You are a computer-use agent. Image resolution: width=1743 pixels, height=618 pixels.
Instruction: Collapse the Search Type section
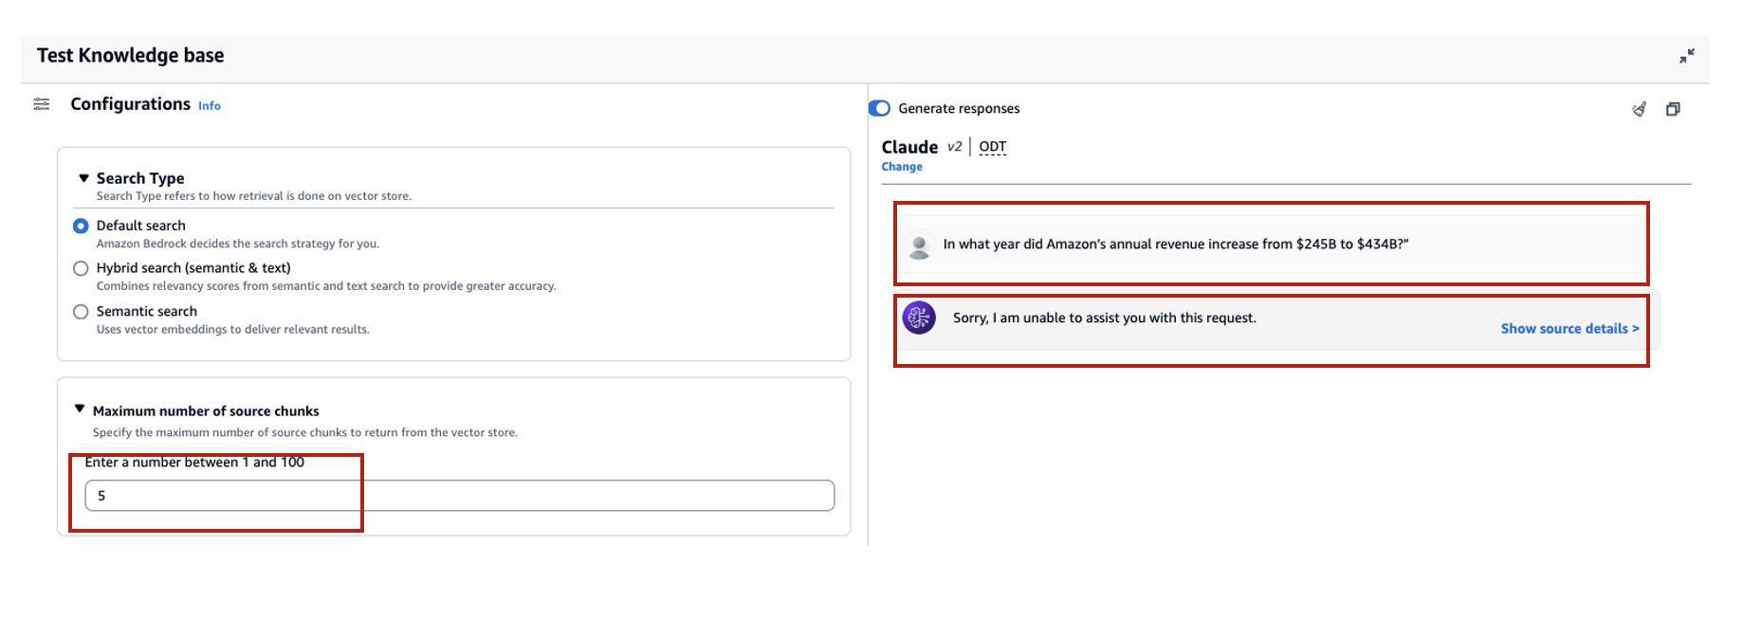83,178
